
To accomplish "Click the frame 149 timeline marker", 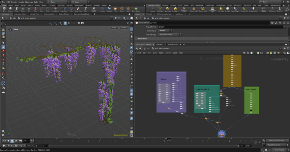I will click(169, 139).
